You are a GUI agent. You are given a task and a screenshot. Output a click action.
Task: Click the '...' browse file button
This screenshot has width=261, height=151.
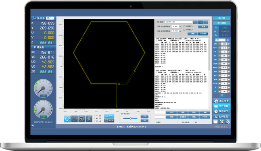coord(200,22)
